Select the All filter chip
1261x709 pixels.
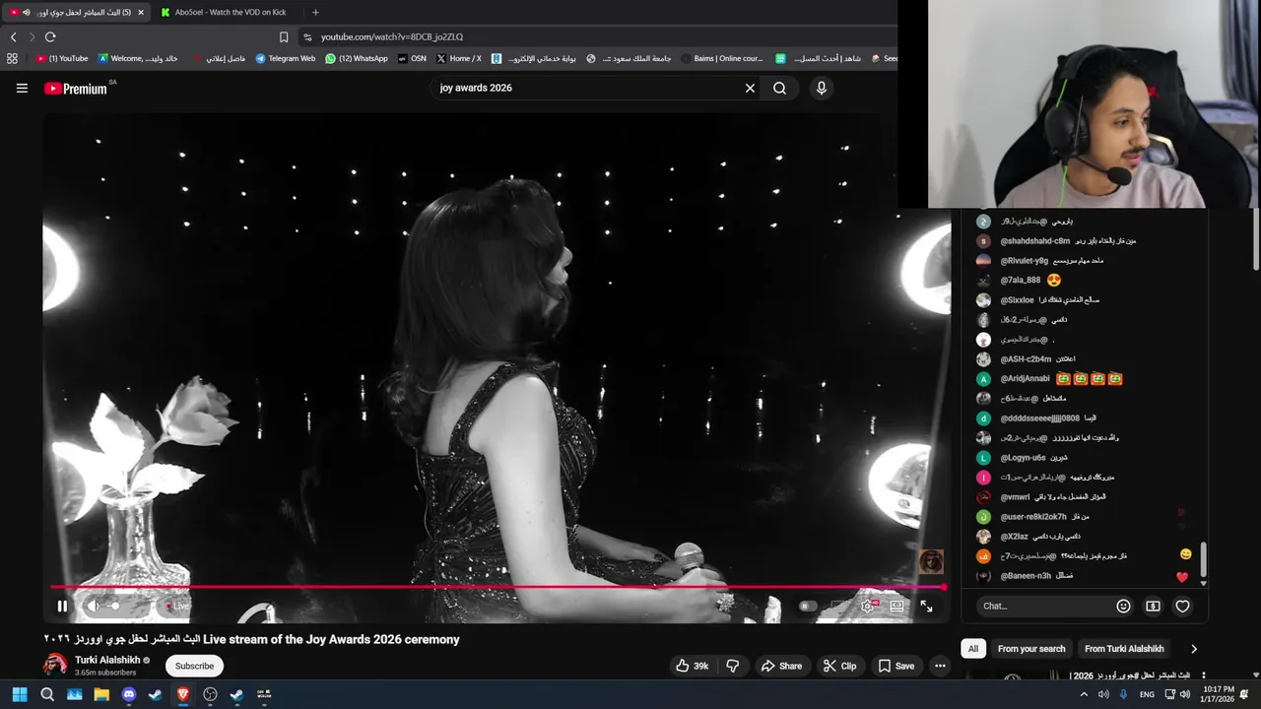tap(972, 649)
